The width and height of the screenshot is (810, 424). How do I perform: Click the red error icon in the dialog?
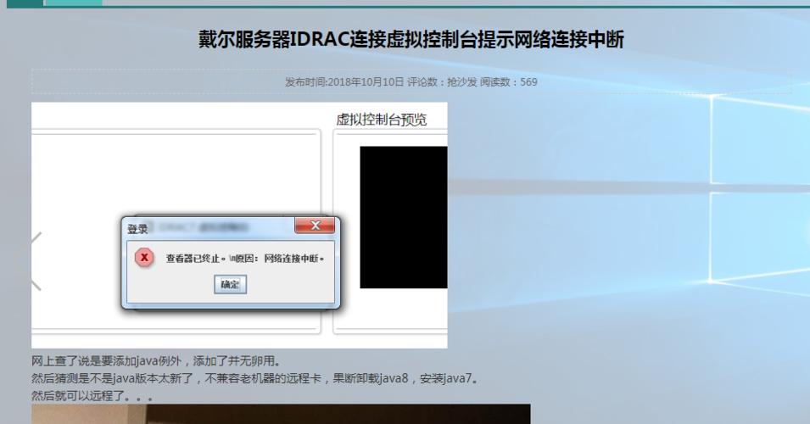click(144, 257)
